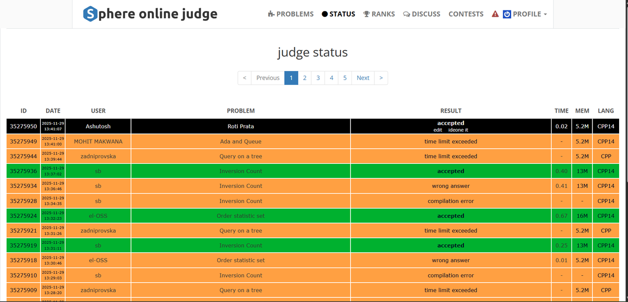Open the Problems page via puzzle icon
Viewport: 628px width, 302px height.
click(x=271, y=14)
